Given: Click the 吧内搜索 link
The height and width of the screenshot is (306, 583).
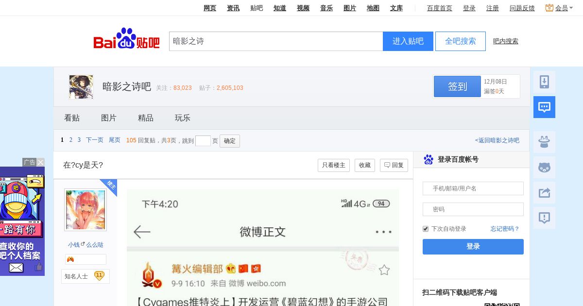Looking at the screenshot, I should point(506,41).
